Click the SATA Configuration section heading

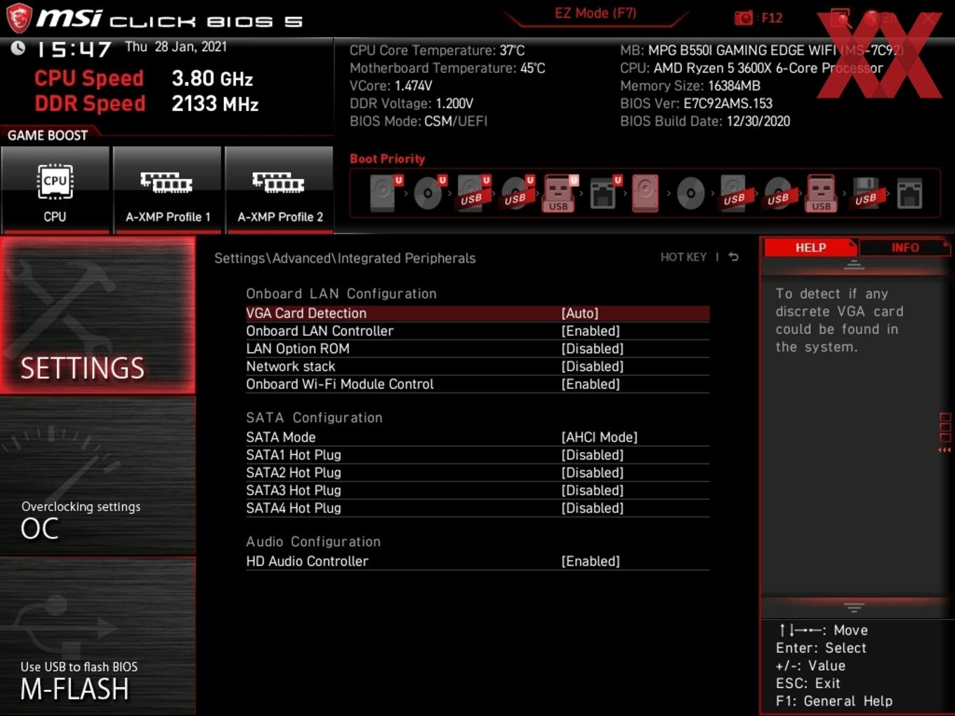[x=314, y=418]
